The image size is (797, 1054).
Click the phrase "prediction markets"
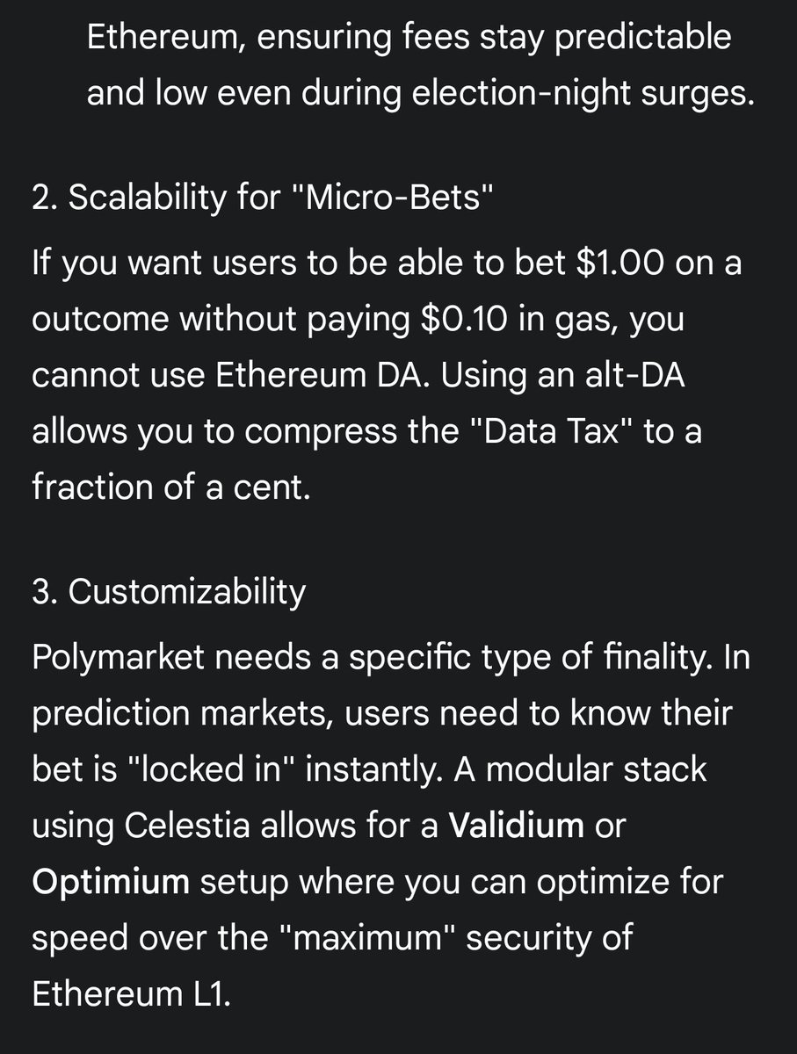182,713
